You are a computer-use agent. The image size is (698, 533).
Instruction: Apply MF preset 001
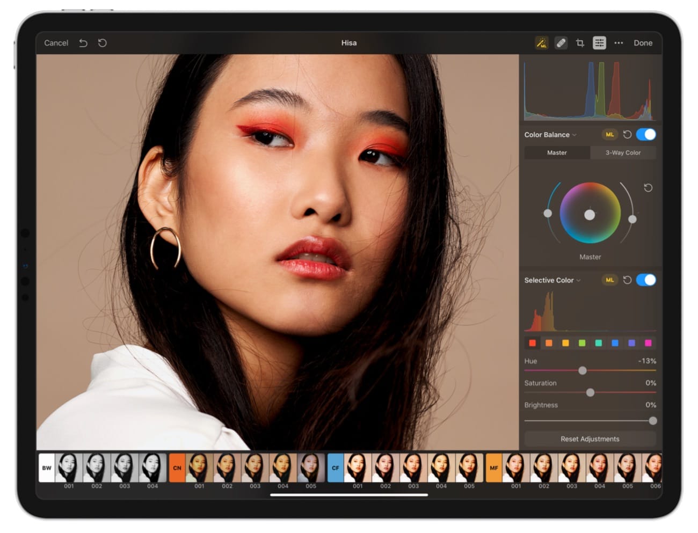(x=516, y=468)
